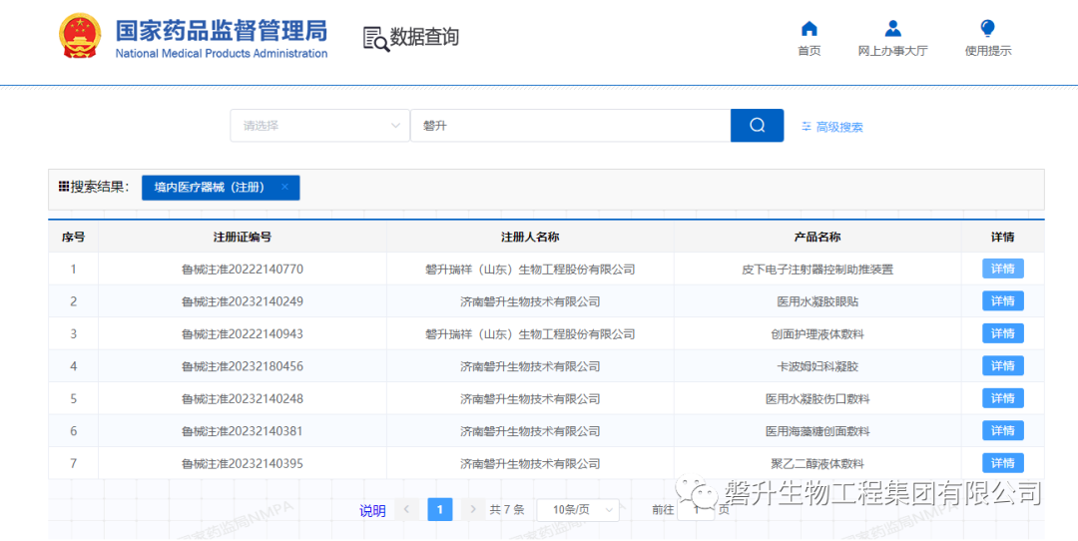Click the 共 7 条 total count
1078x541 pixels.
(x=507, y=510)
